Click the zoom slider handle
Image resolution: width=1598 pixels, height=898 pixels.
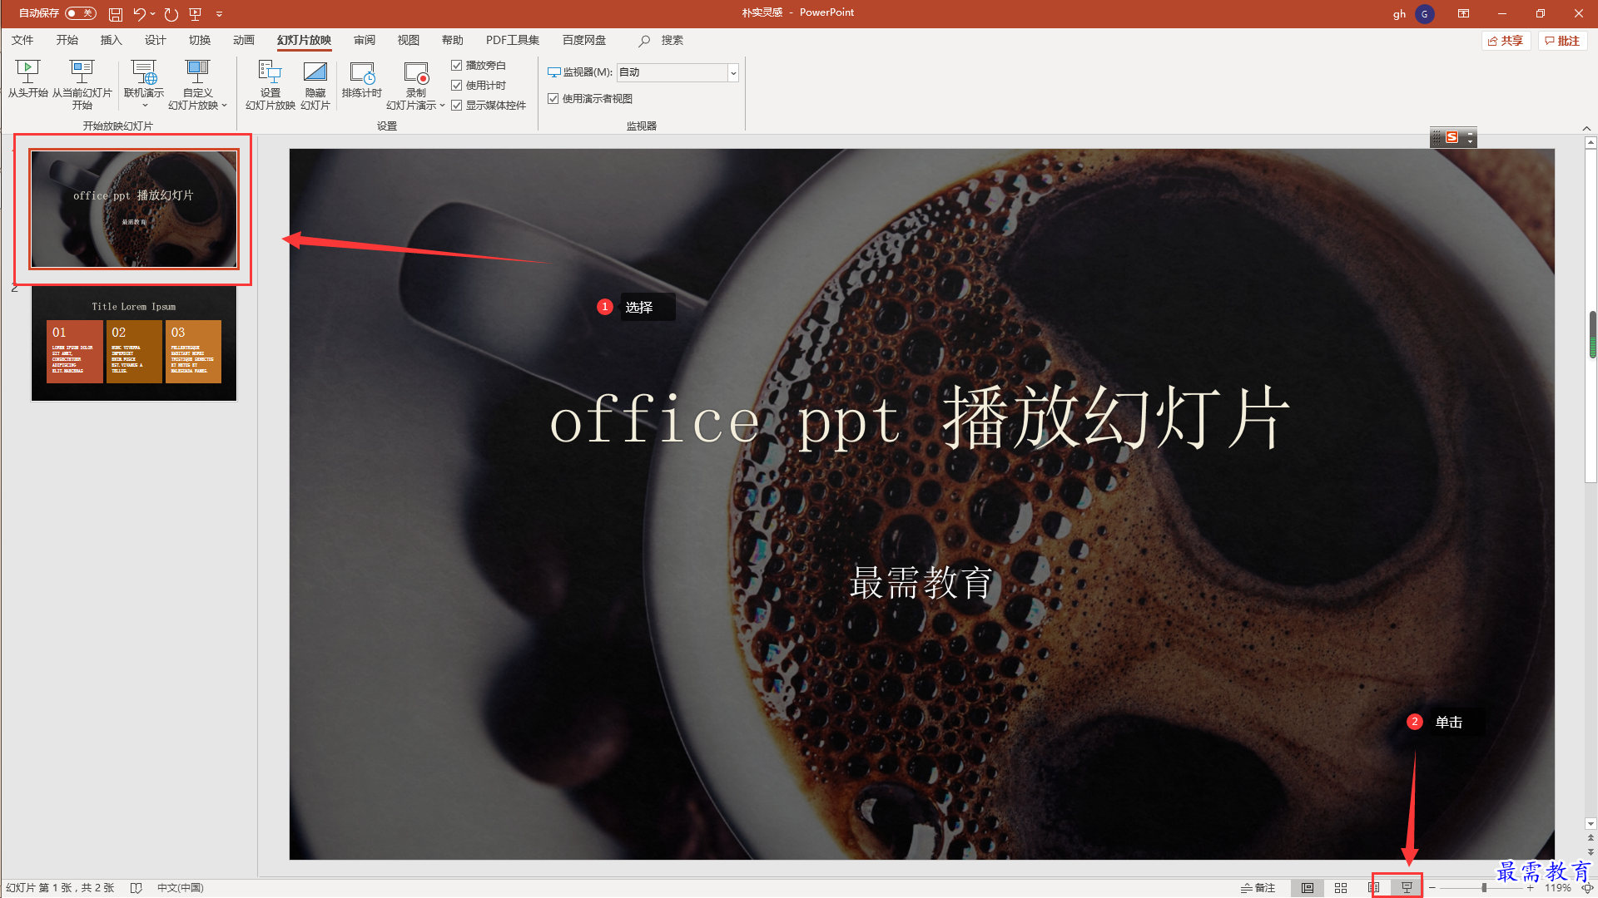[1484, 888]
